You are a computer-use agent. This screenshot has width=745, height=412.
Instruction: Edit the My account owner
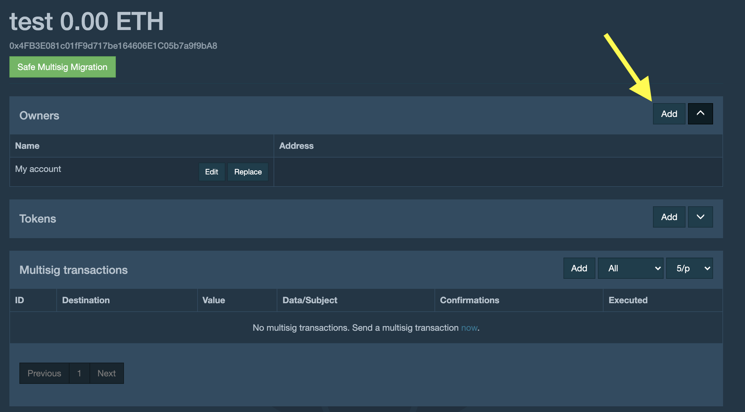click(x=212, y=172)
